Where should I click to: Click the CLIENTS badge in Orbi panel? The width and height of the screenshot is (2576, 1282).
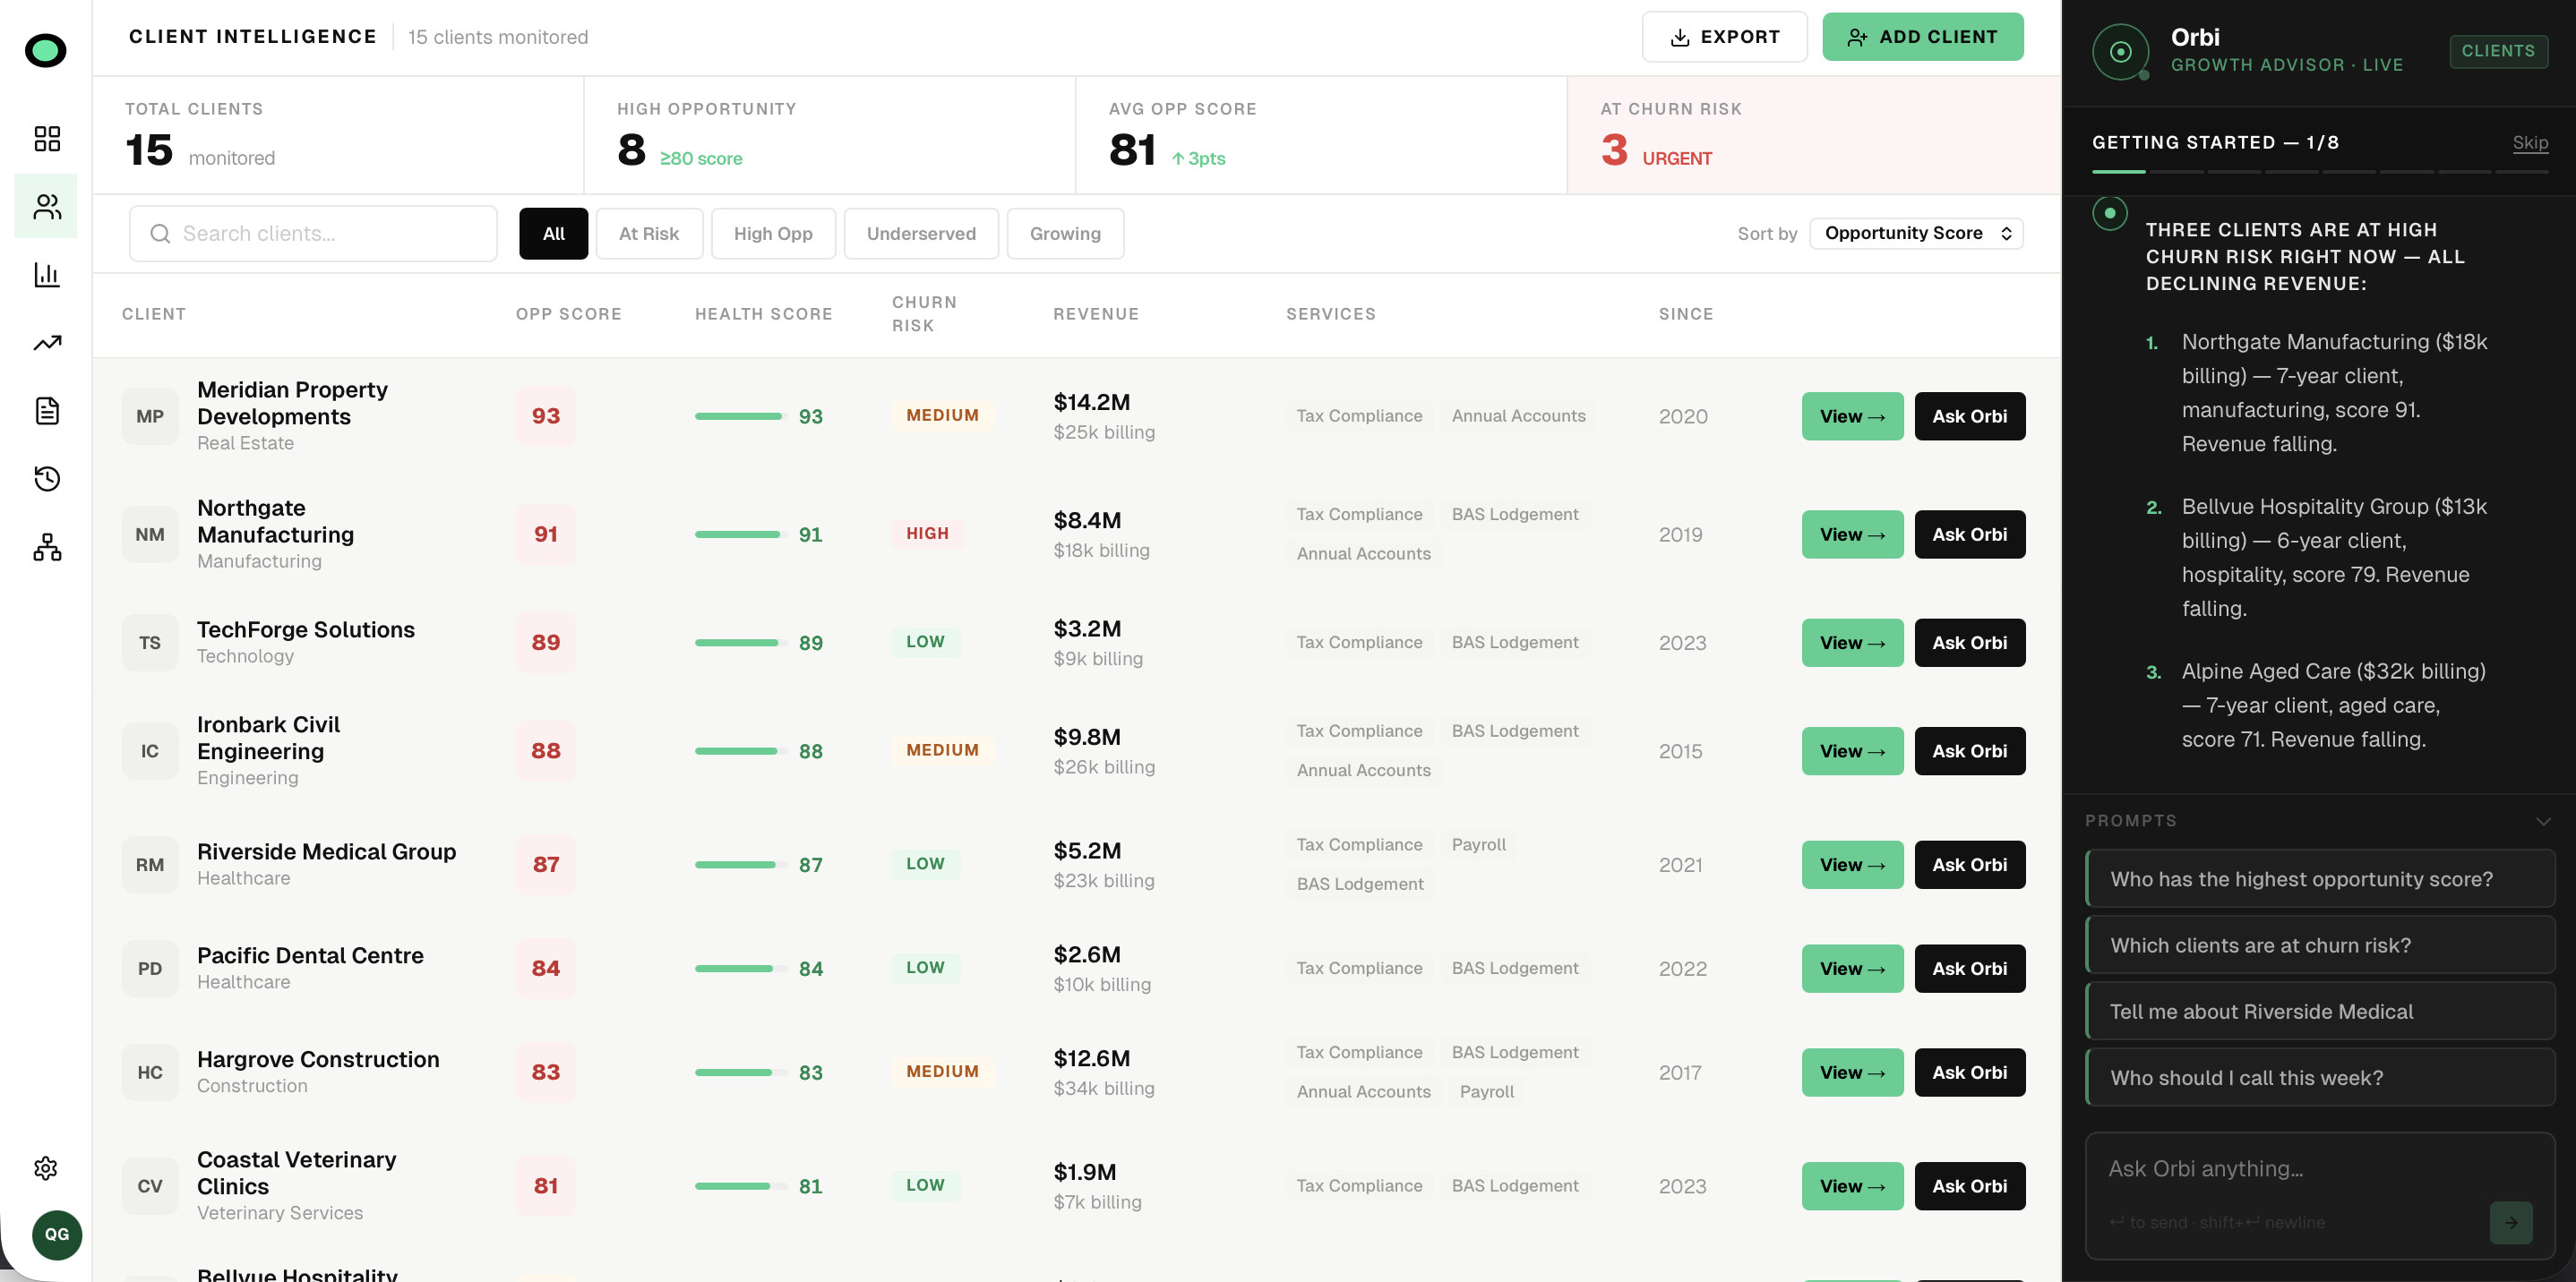[2498, 51]
